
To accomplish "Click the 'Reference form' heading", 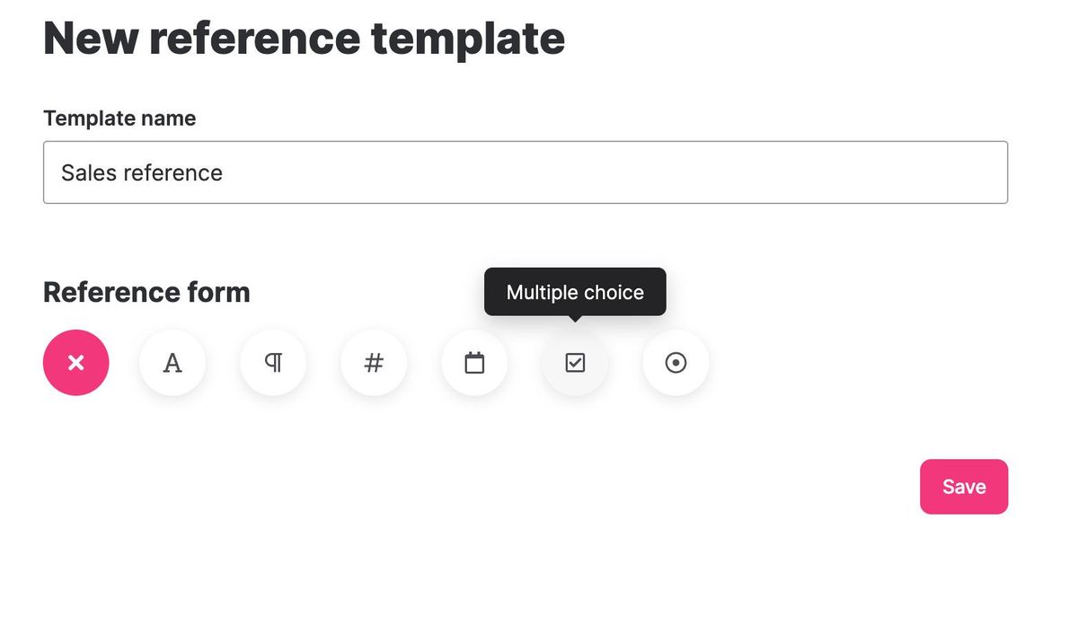I will (x=146, y=292).
